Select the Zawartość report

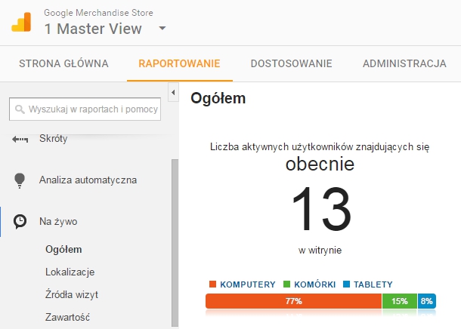coord(67,317)
